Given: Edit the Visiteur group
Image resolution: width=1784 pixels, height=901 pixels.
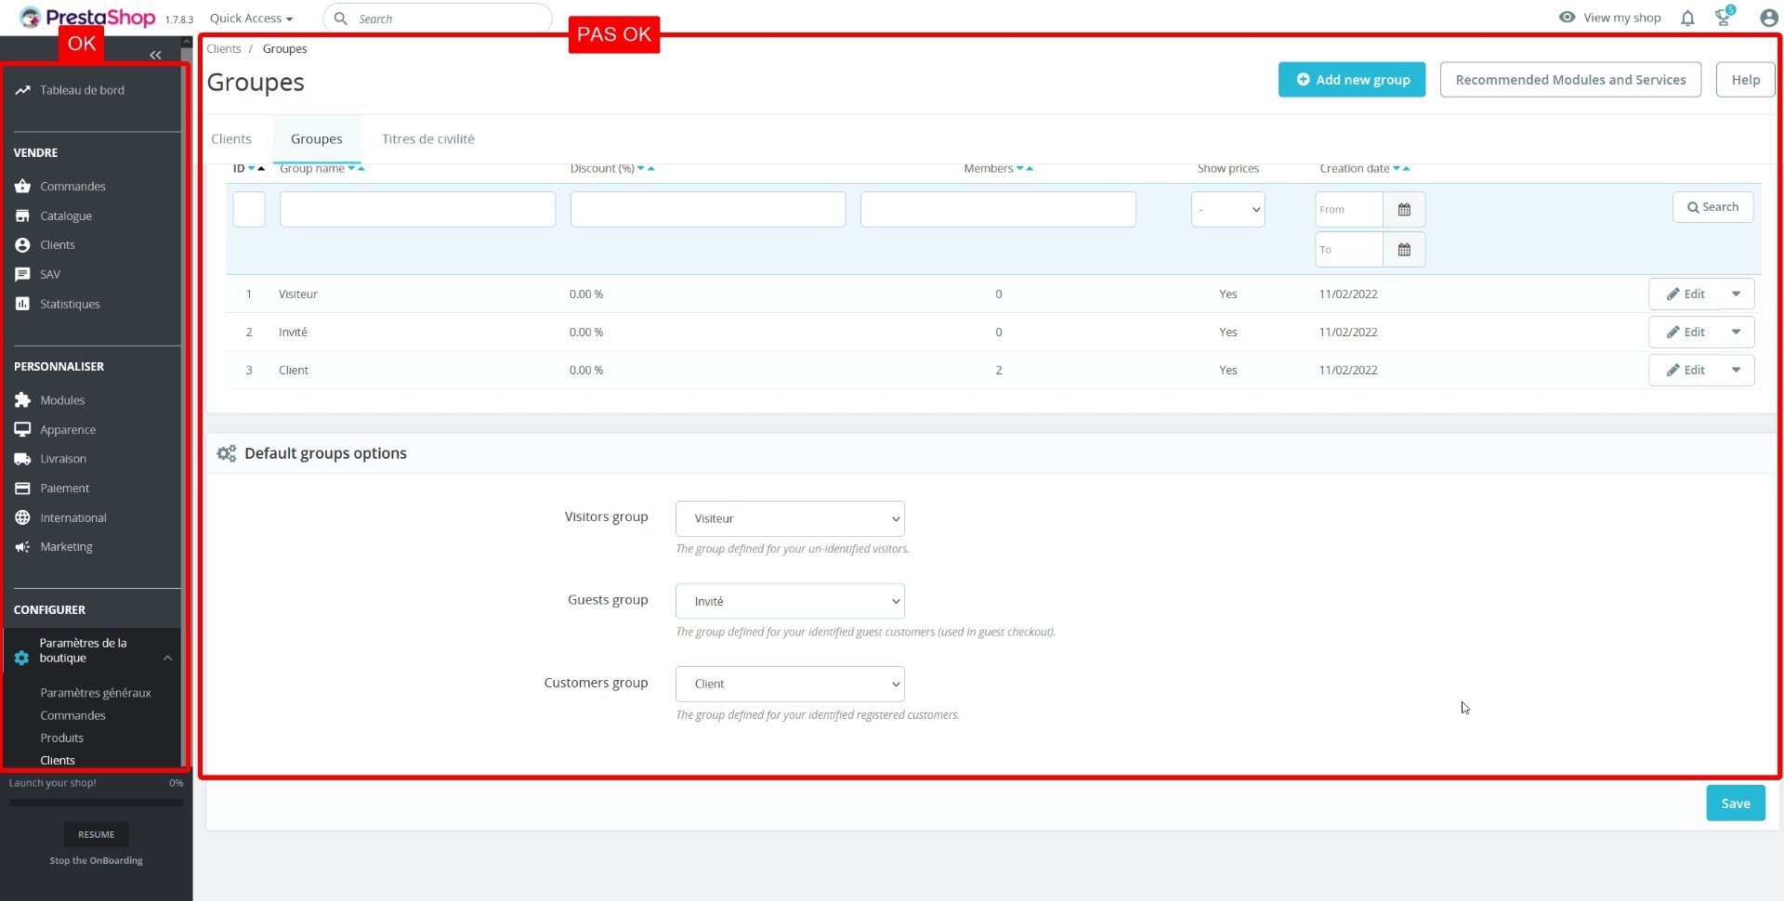Looking at the screenshot, I should tap(1686, 294).
